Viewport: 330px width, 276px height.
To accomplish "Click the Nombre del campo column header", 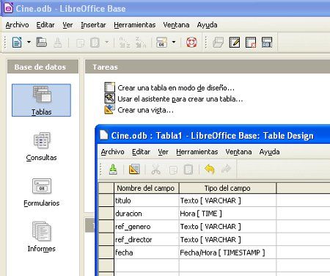I will coord(146,188).
